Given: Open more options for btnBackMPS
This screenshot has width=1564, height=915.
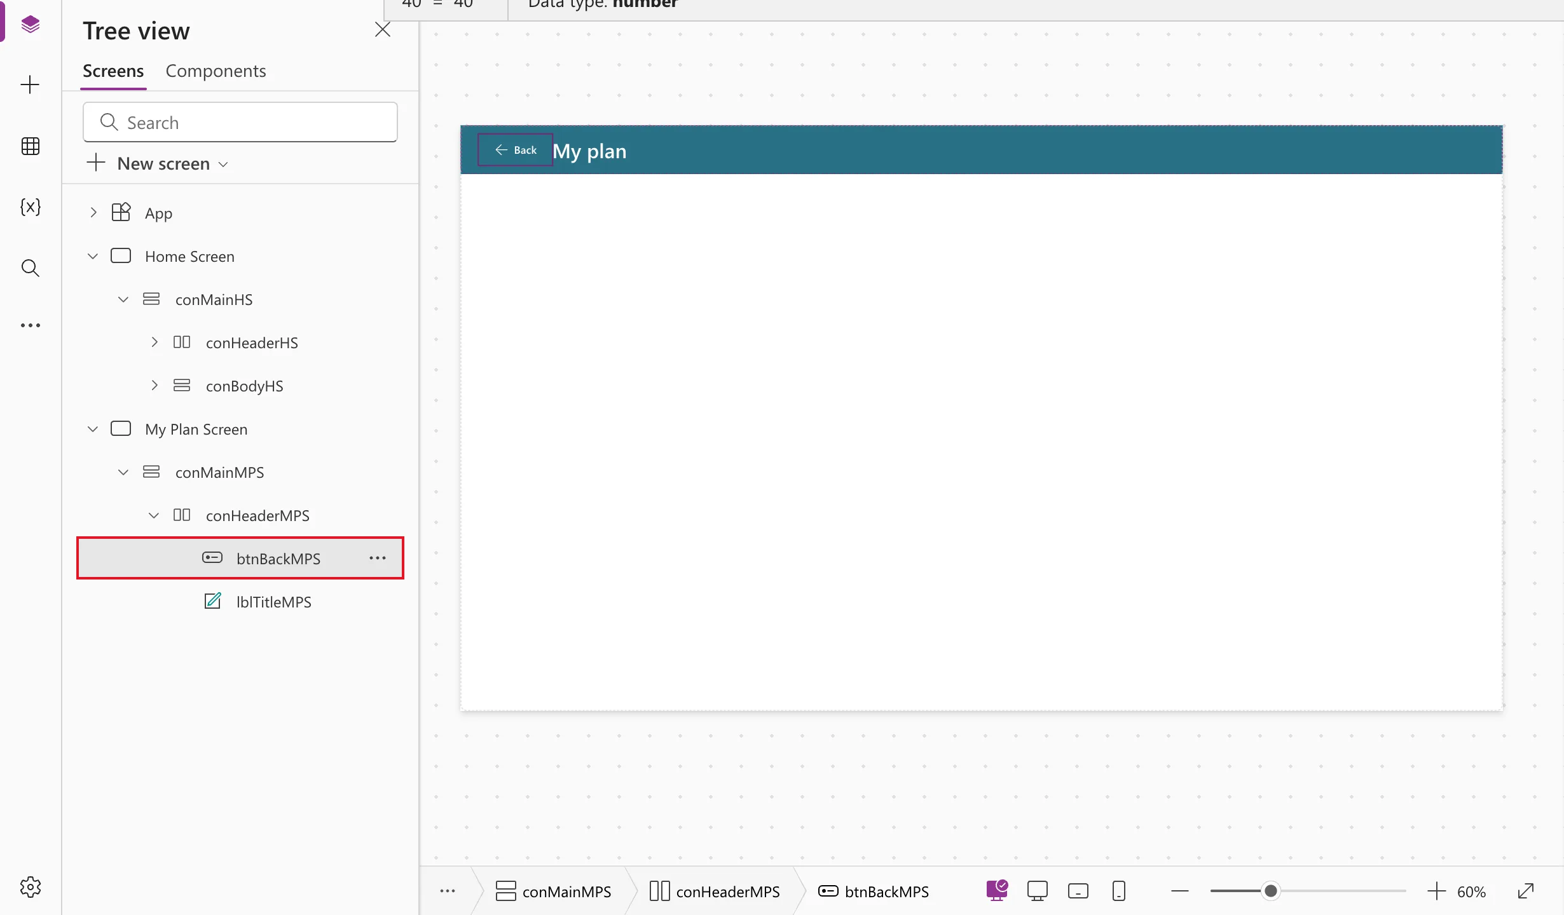Looking at the screenshot, I should [378, 558].
